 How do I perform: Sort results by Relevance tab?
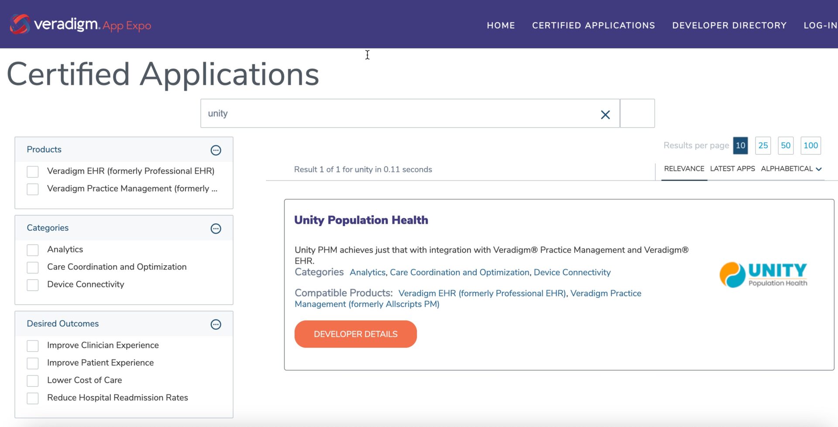click(684, 169)
